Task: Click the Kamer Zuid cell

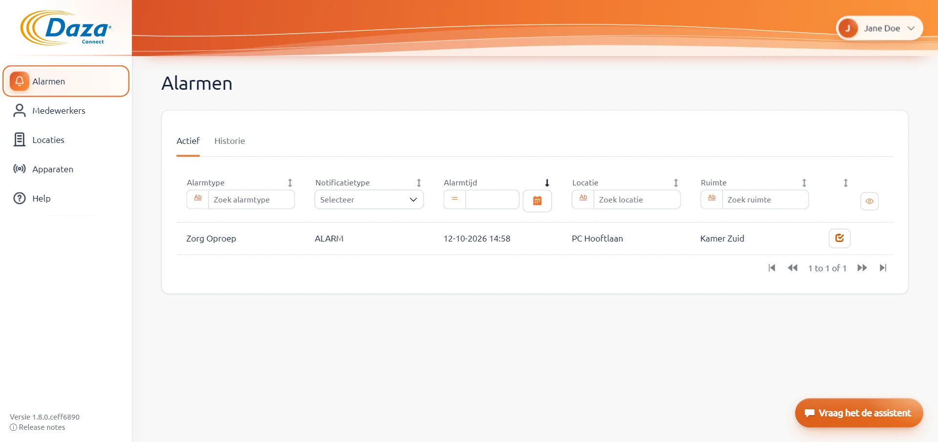Action: pyautogui.click(x=722, y=239)
